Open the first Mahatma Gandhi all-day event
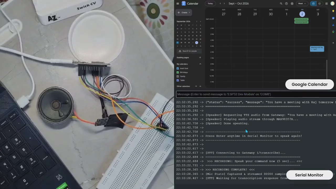 (301, 19)
